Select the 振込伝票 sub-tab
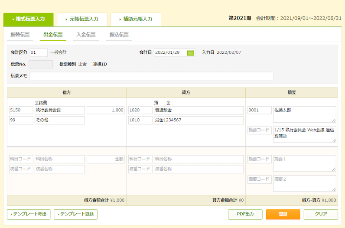 pyautogui.click(x=119, y=35)
